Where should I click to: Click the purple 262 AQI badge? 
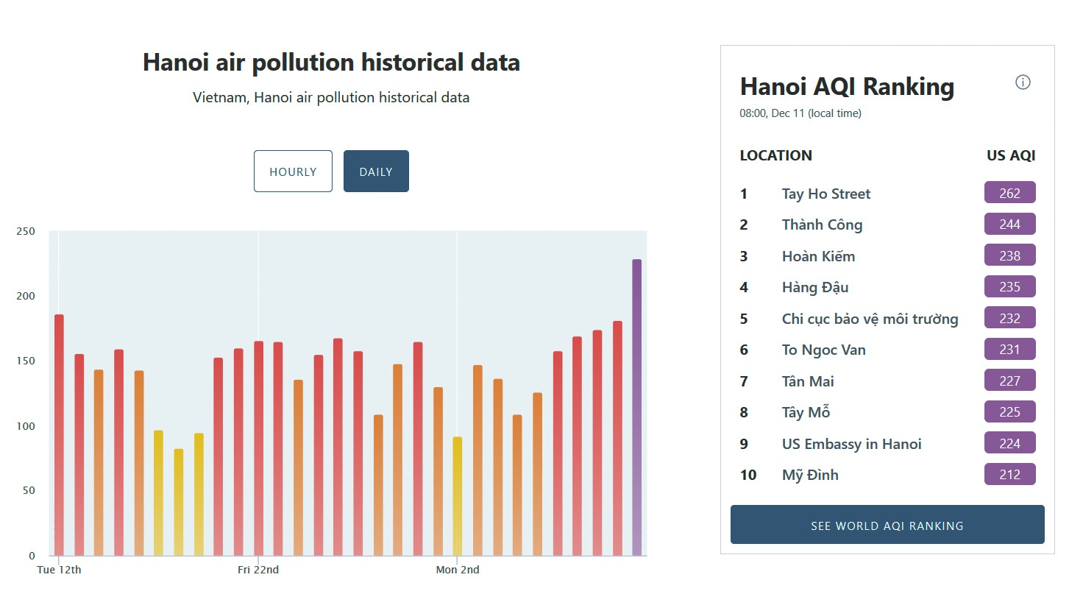[x=1009, y=193]
